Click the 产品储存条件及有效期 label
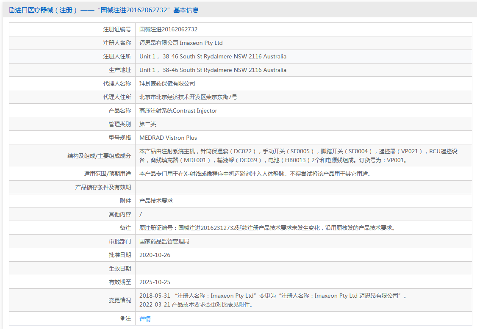The height and width of the screenshot is (329, 477). click(103, 187)
